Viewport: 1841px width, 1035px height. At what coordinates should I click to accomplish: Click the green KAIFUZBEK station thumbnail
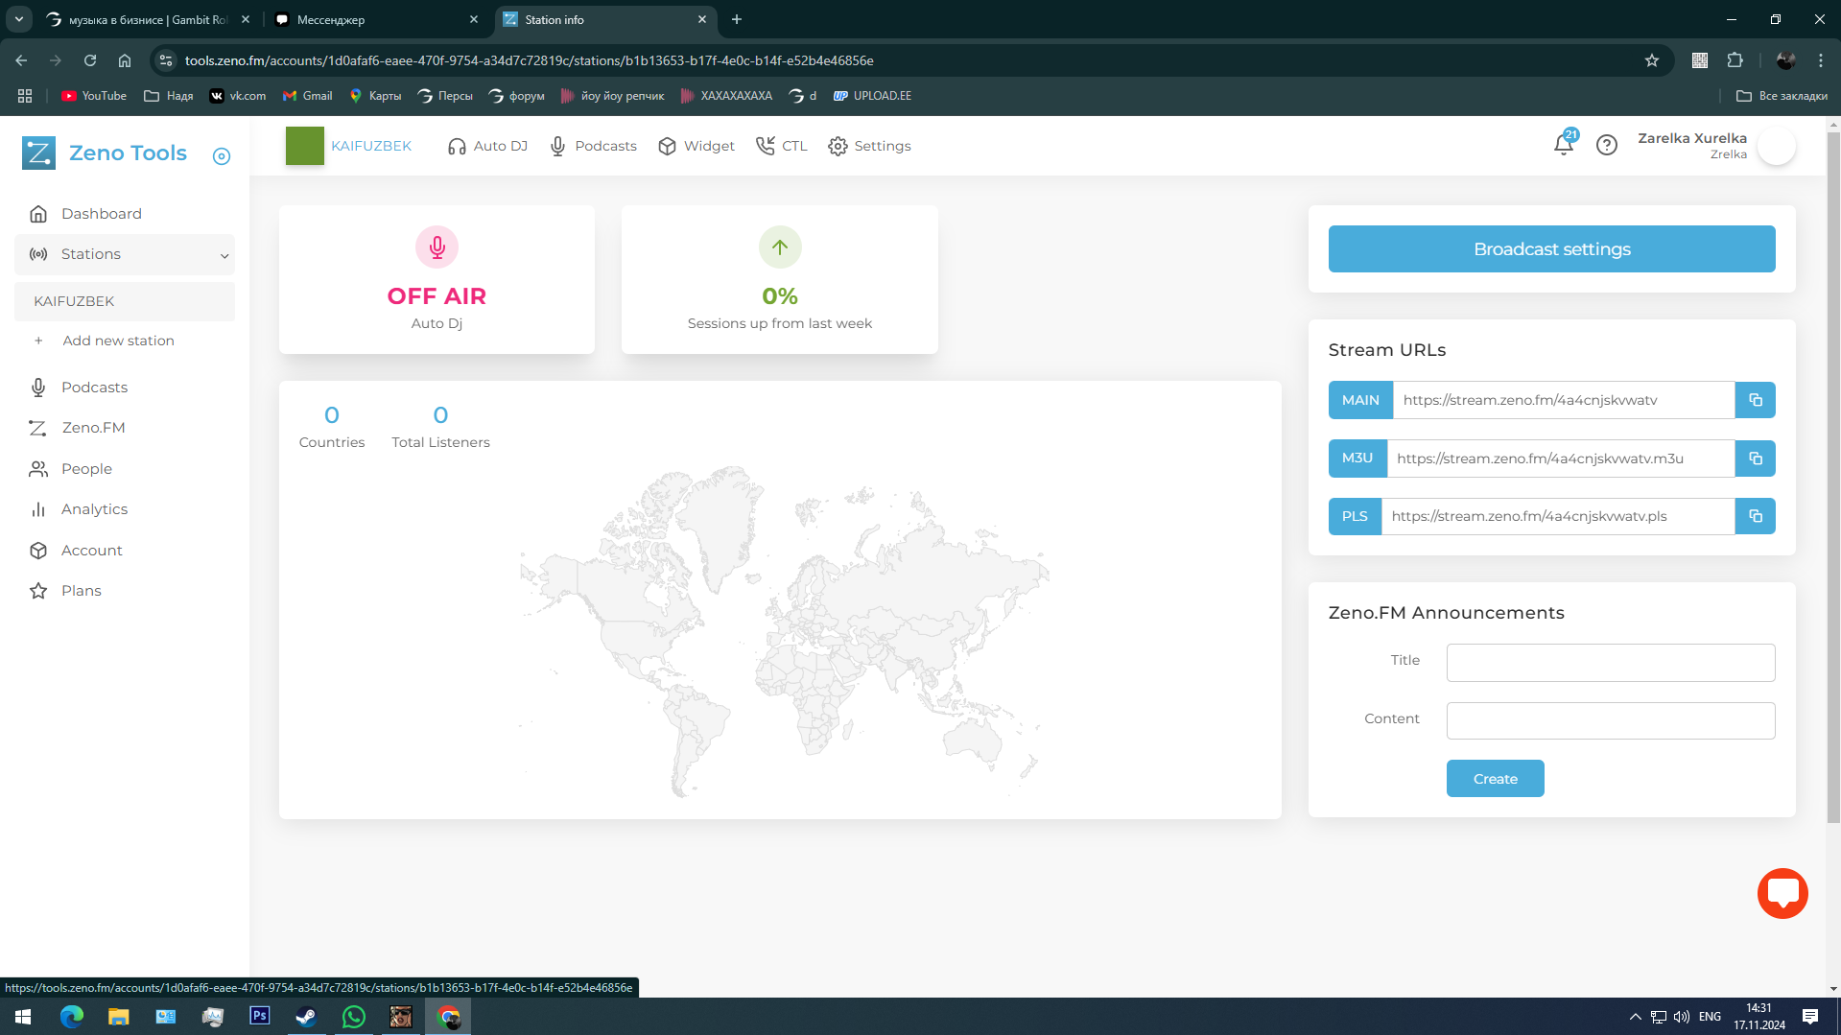point(305,146)
